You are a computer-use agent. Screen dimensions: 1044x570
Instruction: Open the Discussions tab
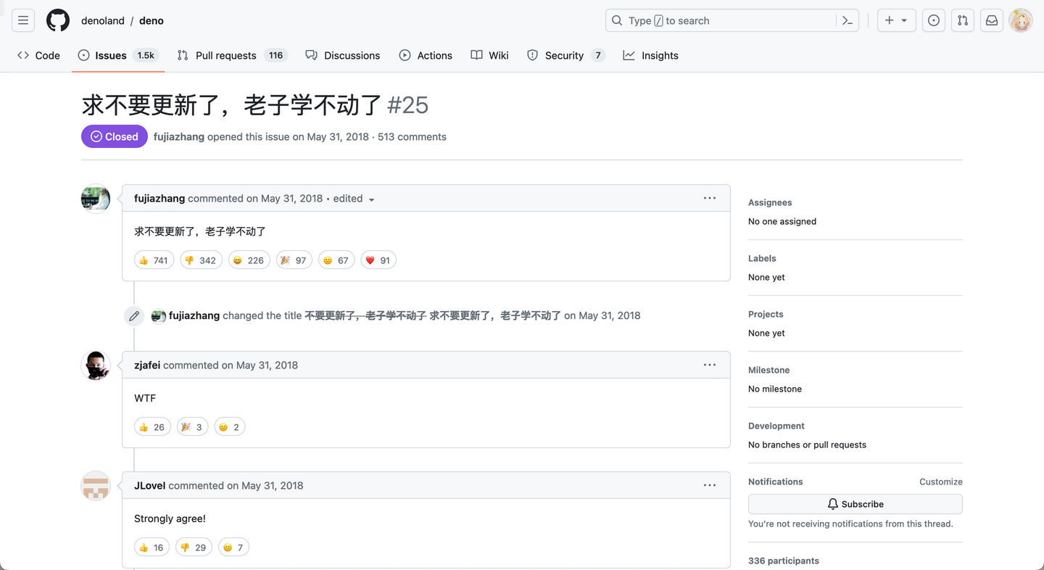[343, 55]
